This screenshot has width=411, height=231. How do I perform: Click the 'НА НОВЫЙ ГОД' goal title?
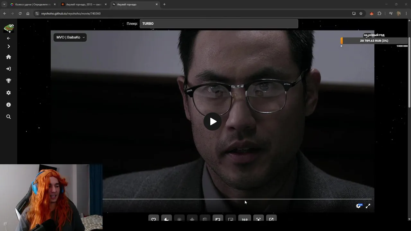pyautogui.click(x=374, y=35)
